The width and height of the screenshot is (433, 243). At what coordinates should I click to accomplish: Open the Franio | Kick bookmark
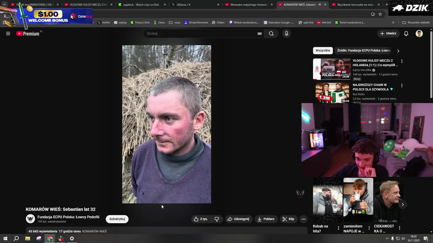coord(140,23)
